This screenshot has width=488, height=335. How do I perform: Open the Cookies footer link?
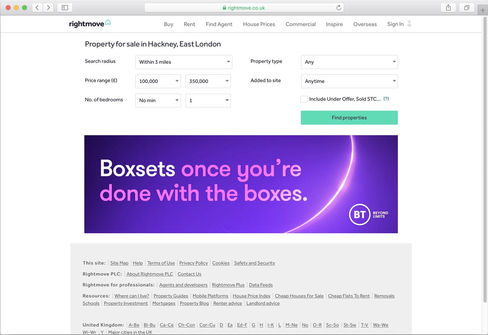221,263
